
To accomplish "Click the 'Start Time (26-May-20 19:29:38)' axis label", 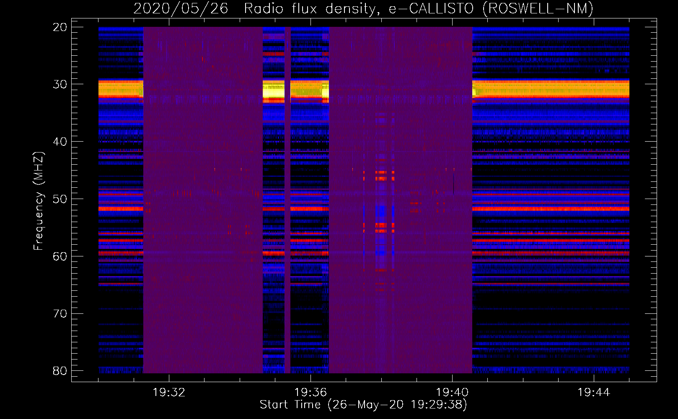I will click(363, 405).
